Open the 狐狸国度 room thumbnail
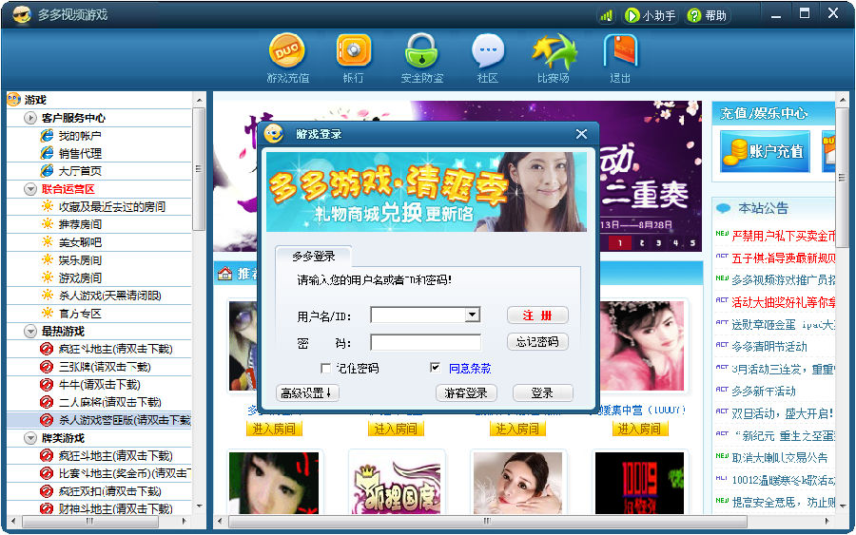 point(397,483)
